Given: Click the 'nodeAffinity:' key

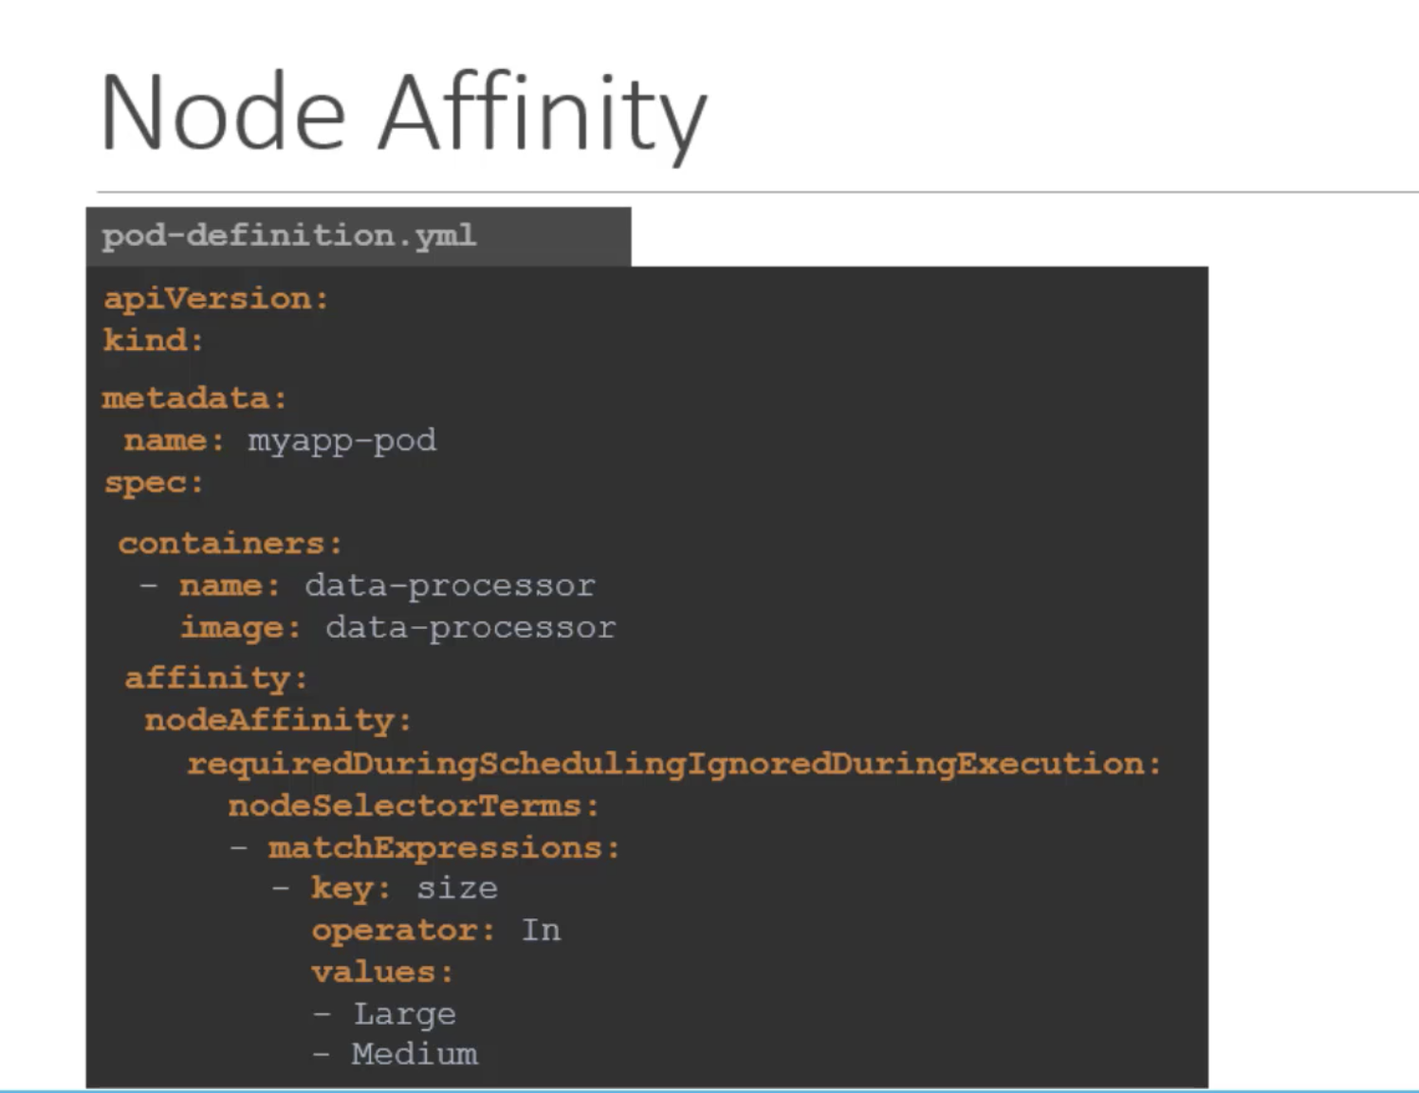Looking at the screenshot, I should 278,720.
